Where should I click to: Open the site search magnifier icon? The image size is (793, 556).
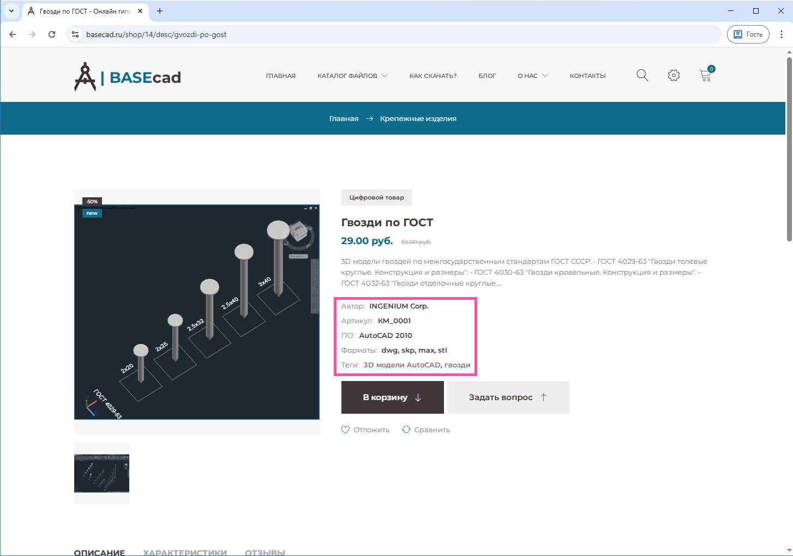[x=642, y=76]
